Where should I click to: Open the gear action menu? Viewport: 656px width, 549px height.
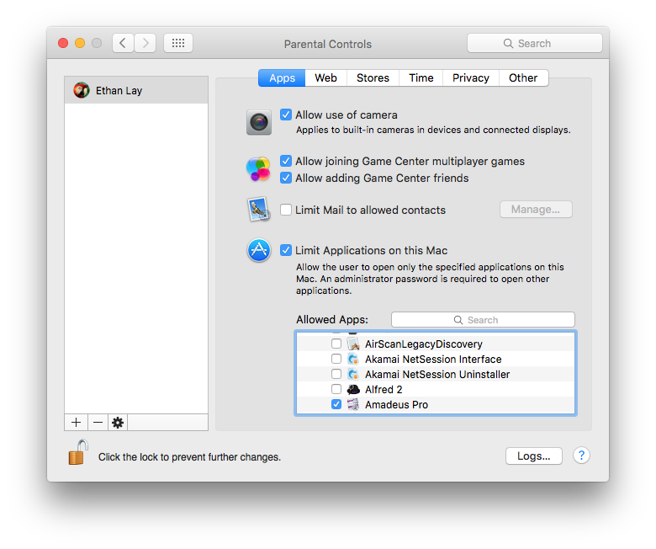(x=118, y=423)
